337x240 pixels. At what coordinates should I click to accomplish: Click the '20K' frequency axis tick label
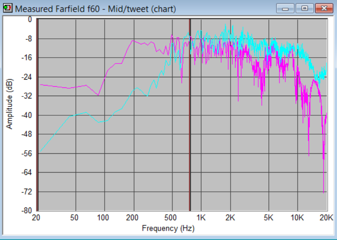[x=326, y=218]
